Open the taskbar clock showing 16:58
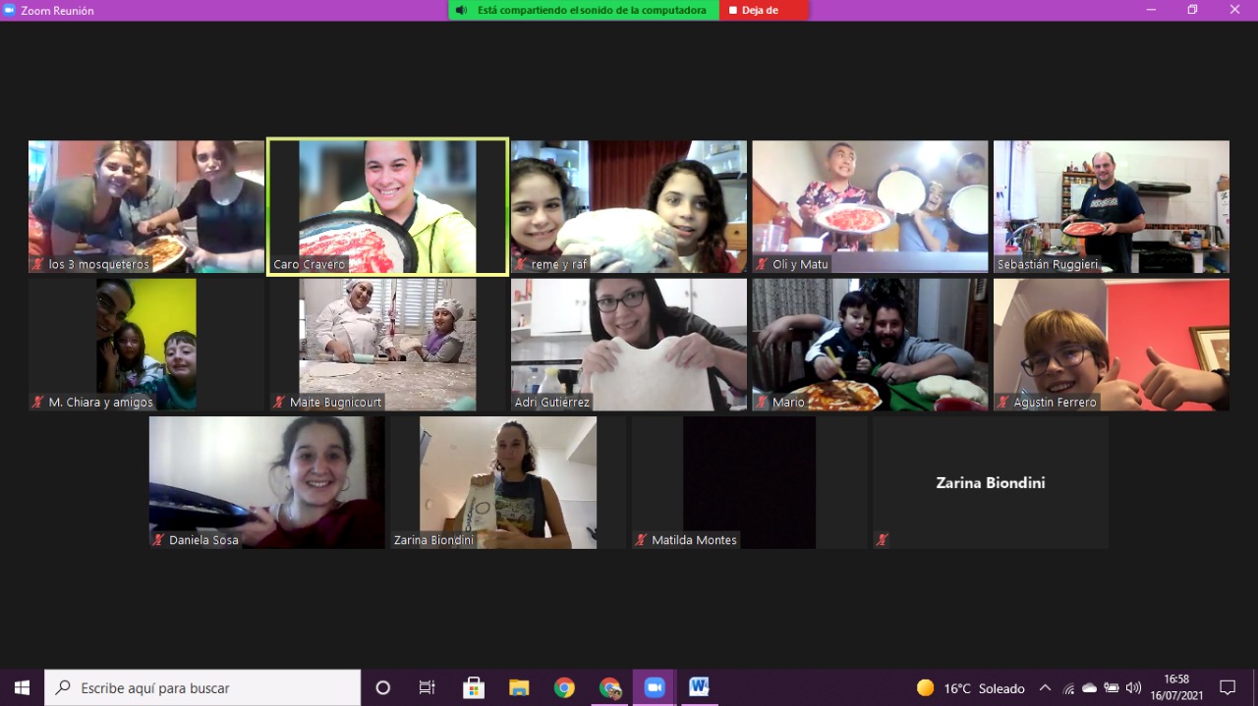 1176,687
